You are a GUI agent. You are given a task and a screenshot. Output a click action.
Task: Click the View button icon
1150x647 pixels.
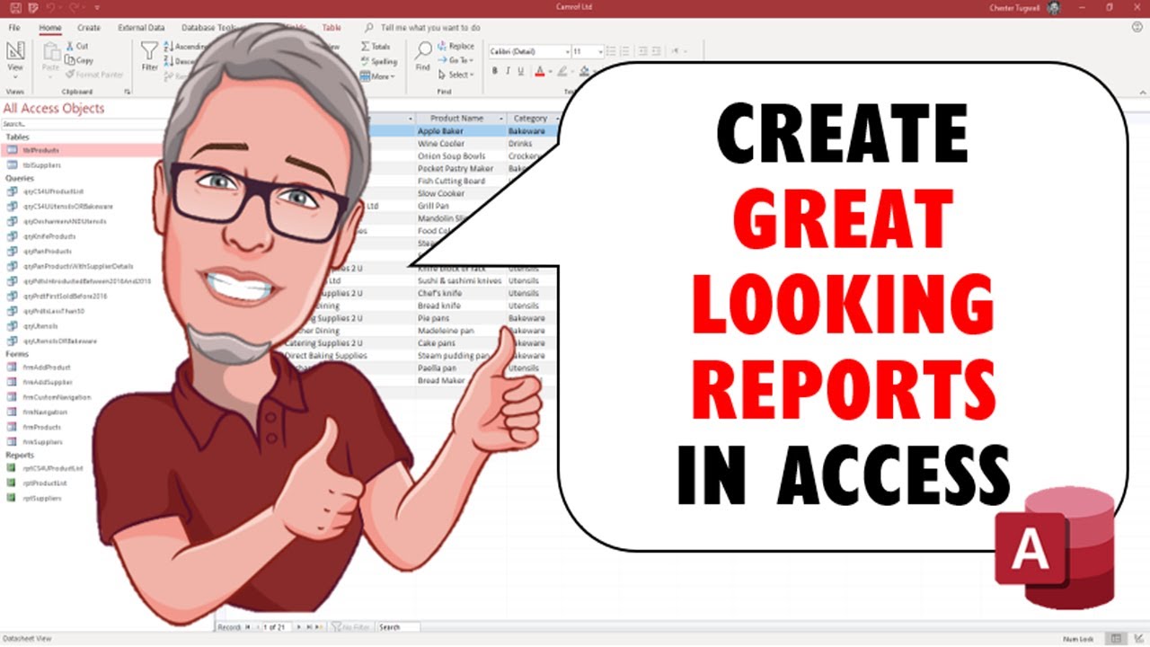point(15,50)
